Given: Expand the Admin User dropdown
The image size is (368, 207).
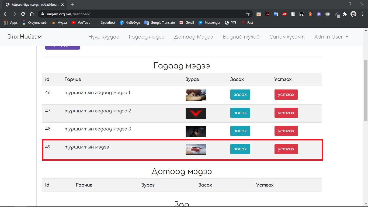Looking at the screenshot, I should (331, 37).
